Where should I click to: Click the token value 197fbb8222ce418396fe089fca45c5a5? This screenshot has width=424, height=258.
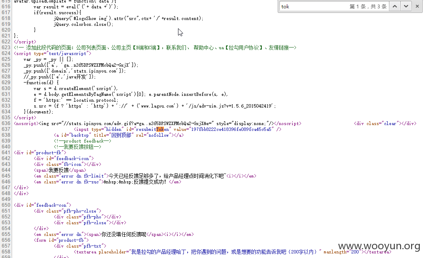231,129
